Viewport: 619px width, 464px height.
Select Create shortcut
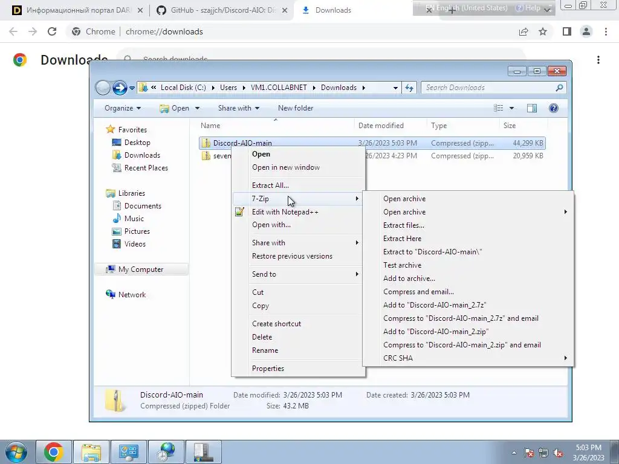point(276,324)
